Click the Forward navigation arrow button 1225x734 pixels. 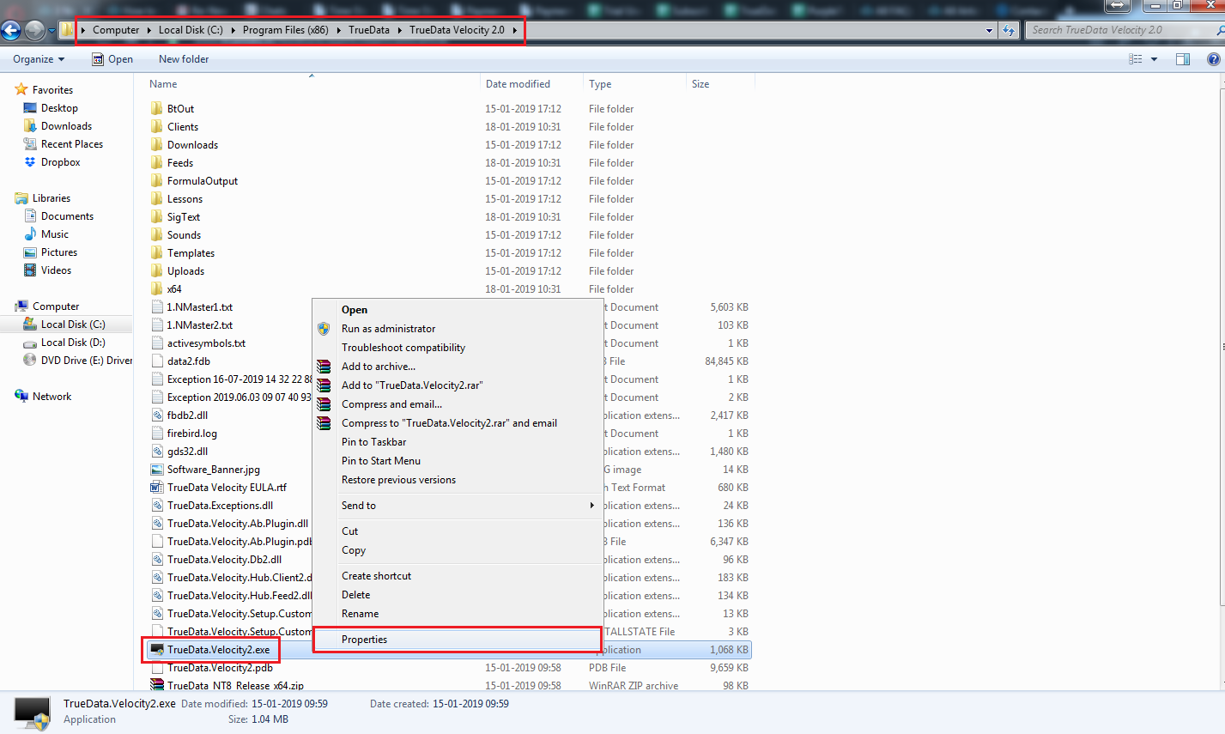(x=34, y=31)
